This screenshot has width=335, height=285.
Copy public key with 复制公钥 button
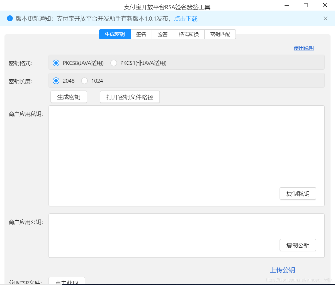(298, 245)
